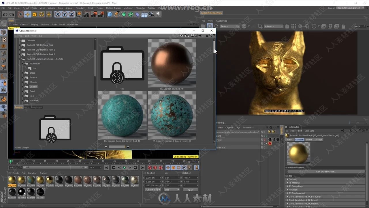Select the Live Selection tool
Image resolution: width=369 pixels, height=208 pixels.
[21, 14]
